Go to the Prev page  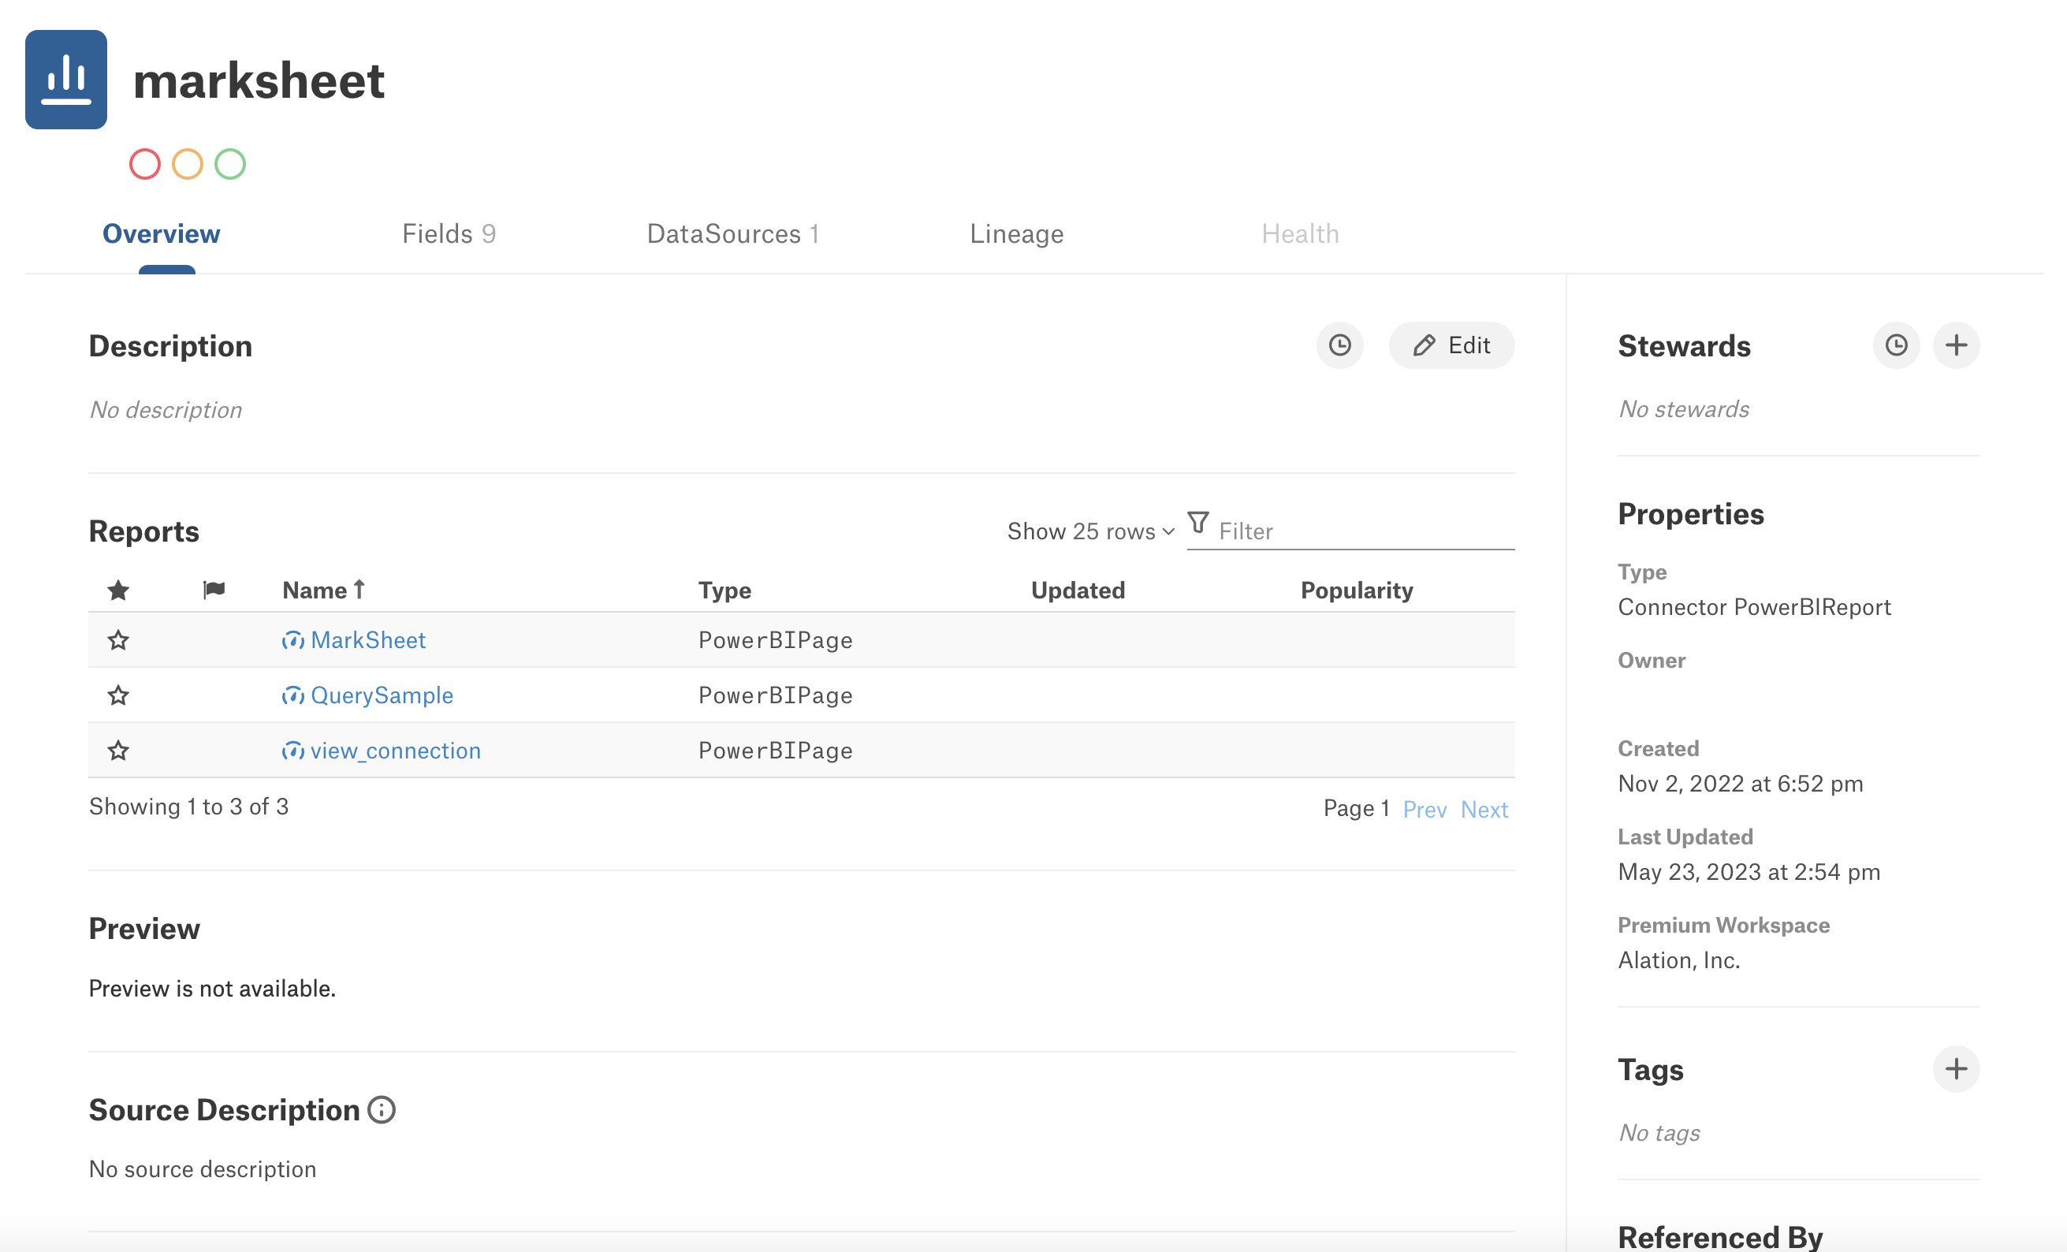pos(1425,809)
